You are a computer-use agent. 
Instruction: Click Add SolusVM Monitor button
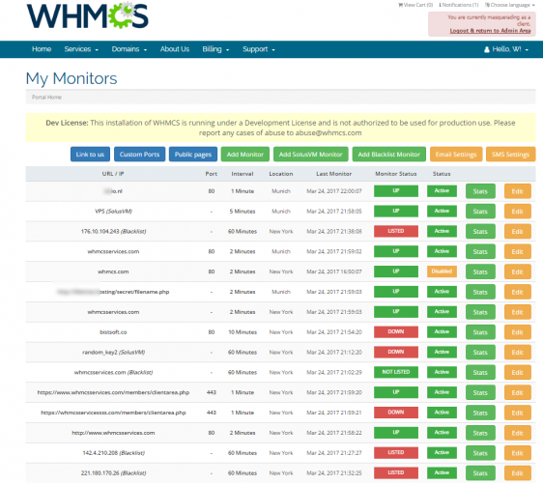tap(311, 155)
